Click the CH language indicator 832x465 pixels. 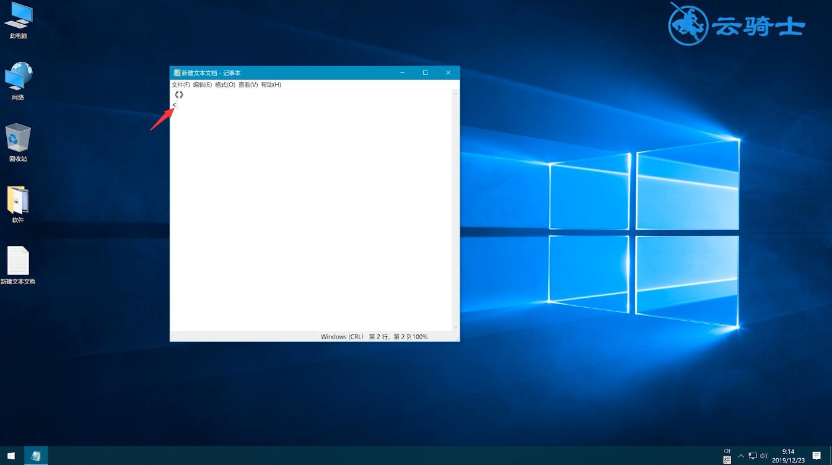[727, 451]
